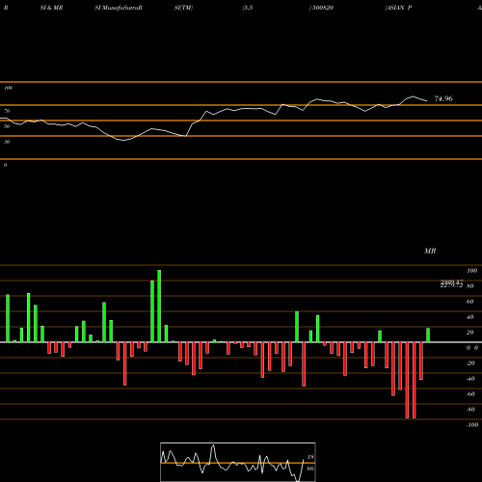Screen dimensions: 482x482
Task: Click the -40 label on MR axis
Action: coord(470,379)
